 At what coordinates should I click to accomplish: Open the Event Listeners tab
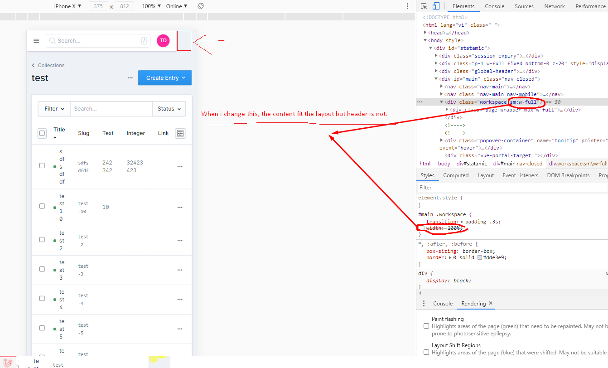coord(521,175)
